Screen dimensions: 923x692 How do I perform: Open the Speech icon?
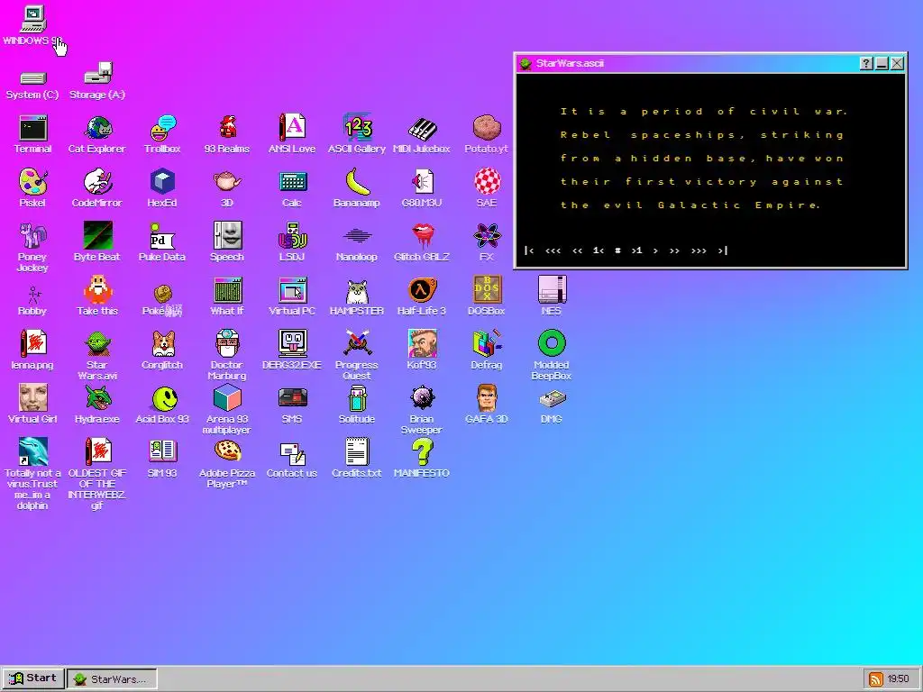tap(227, 242)
